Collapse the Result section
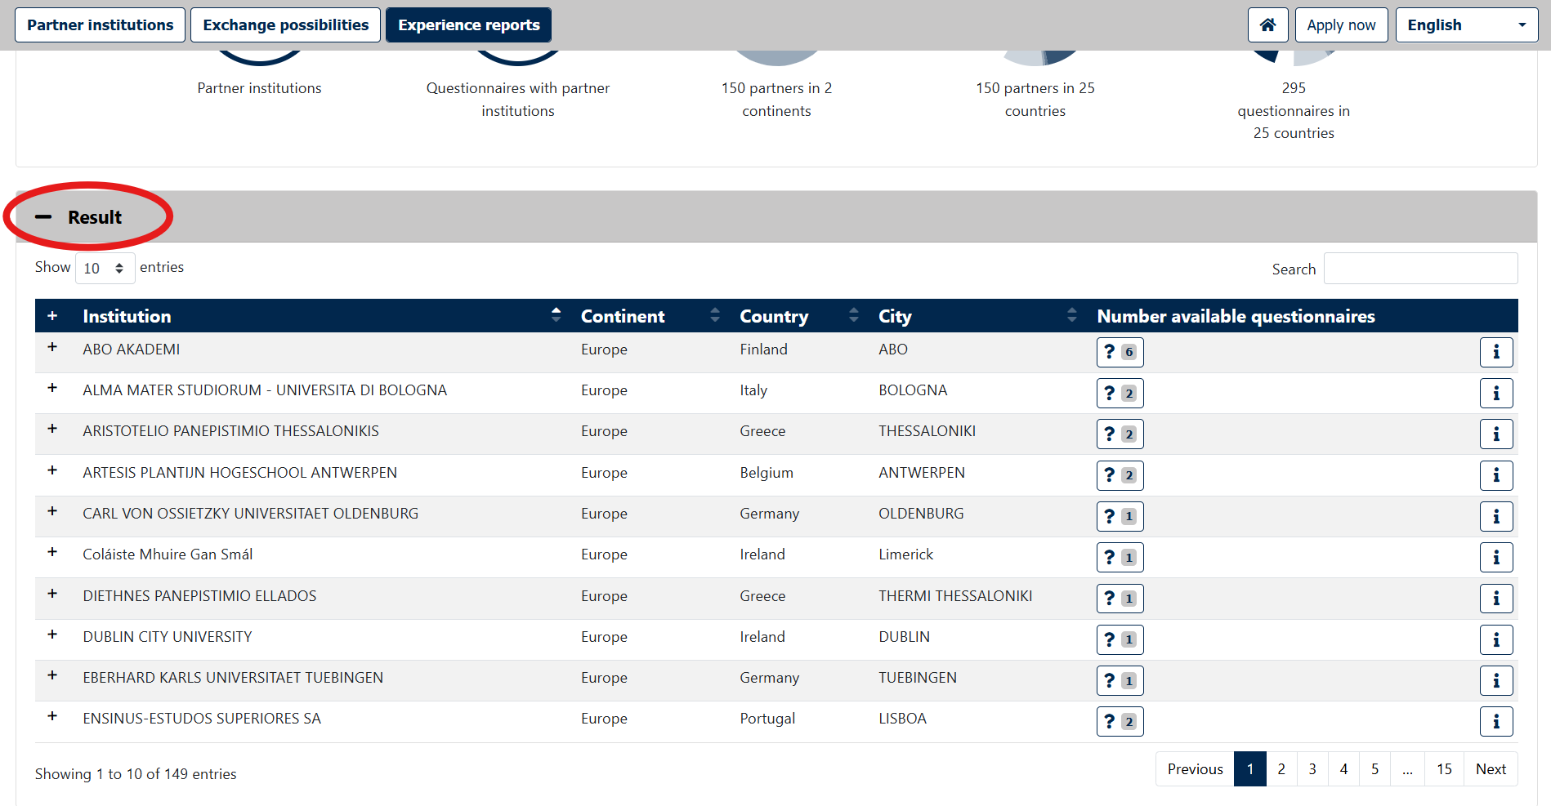The image size is (1551, 806). tap(78, 217)
